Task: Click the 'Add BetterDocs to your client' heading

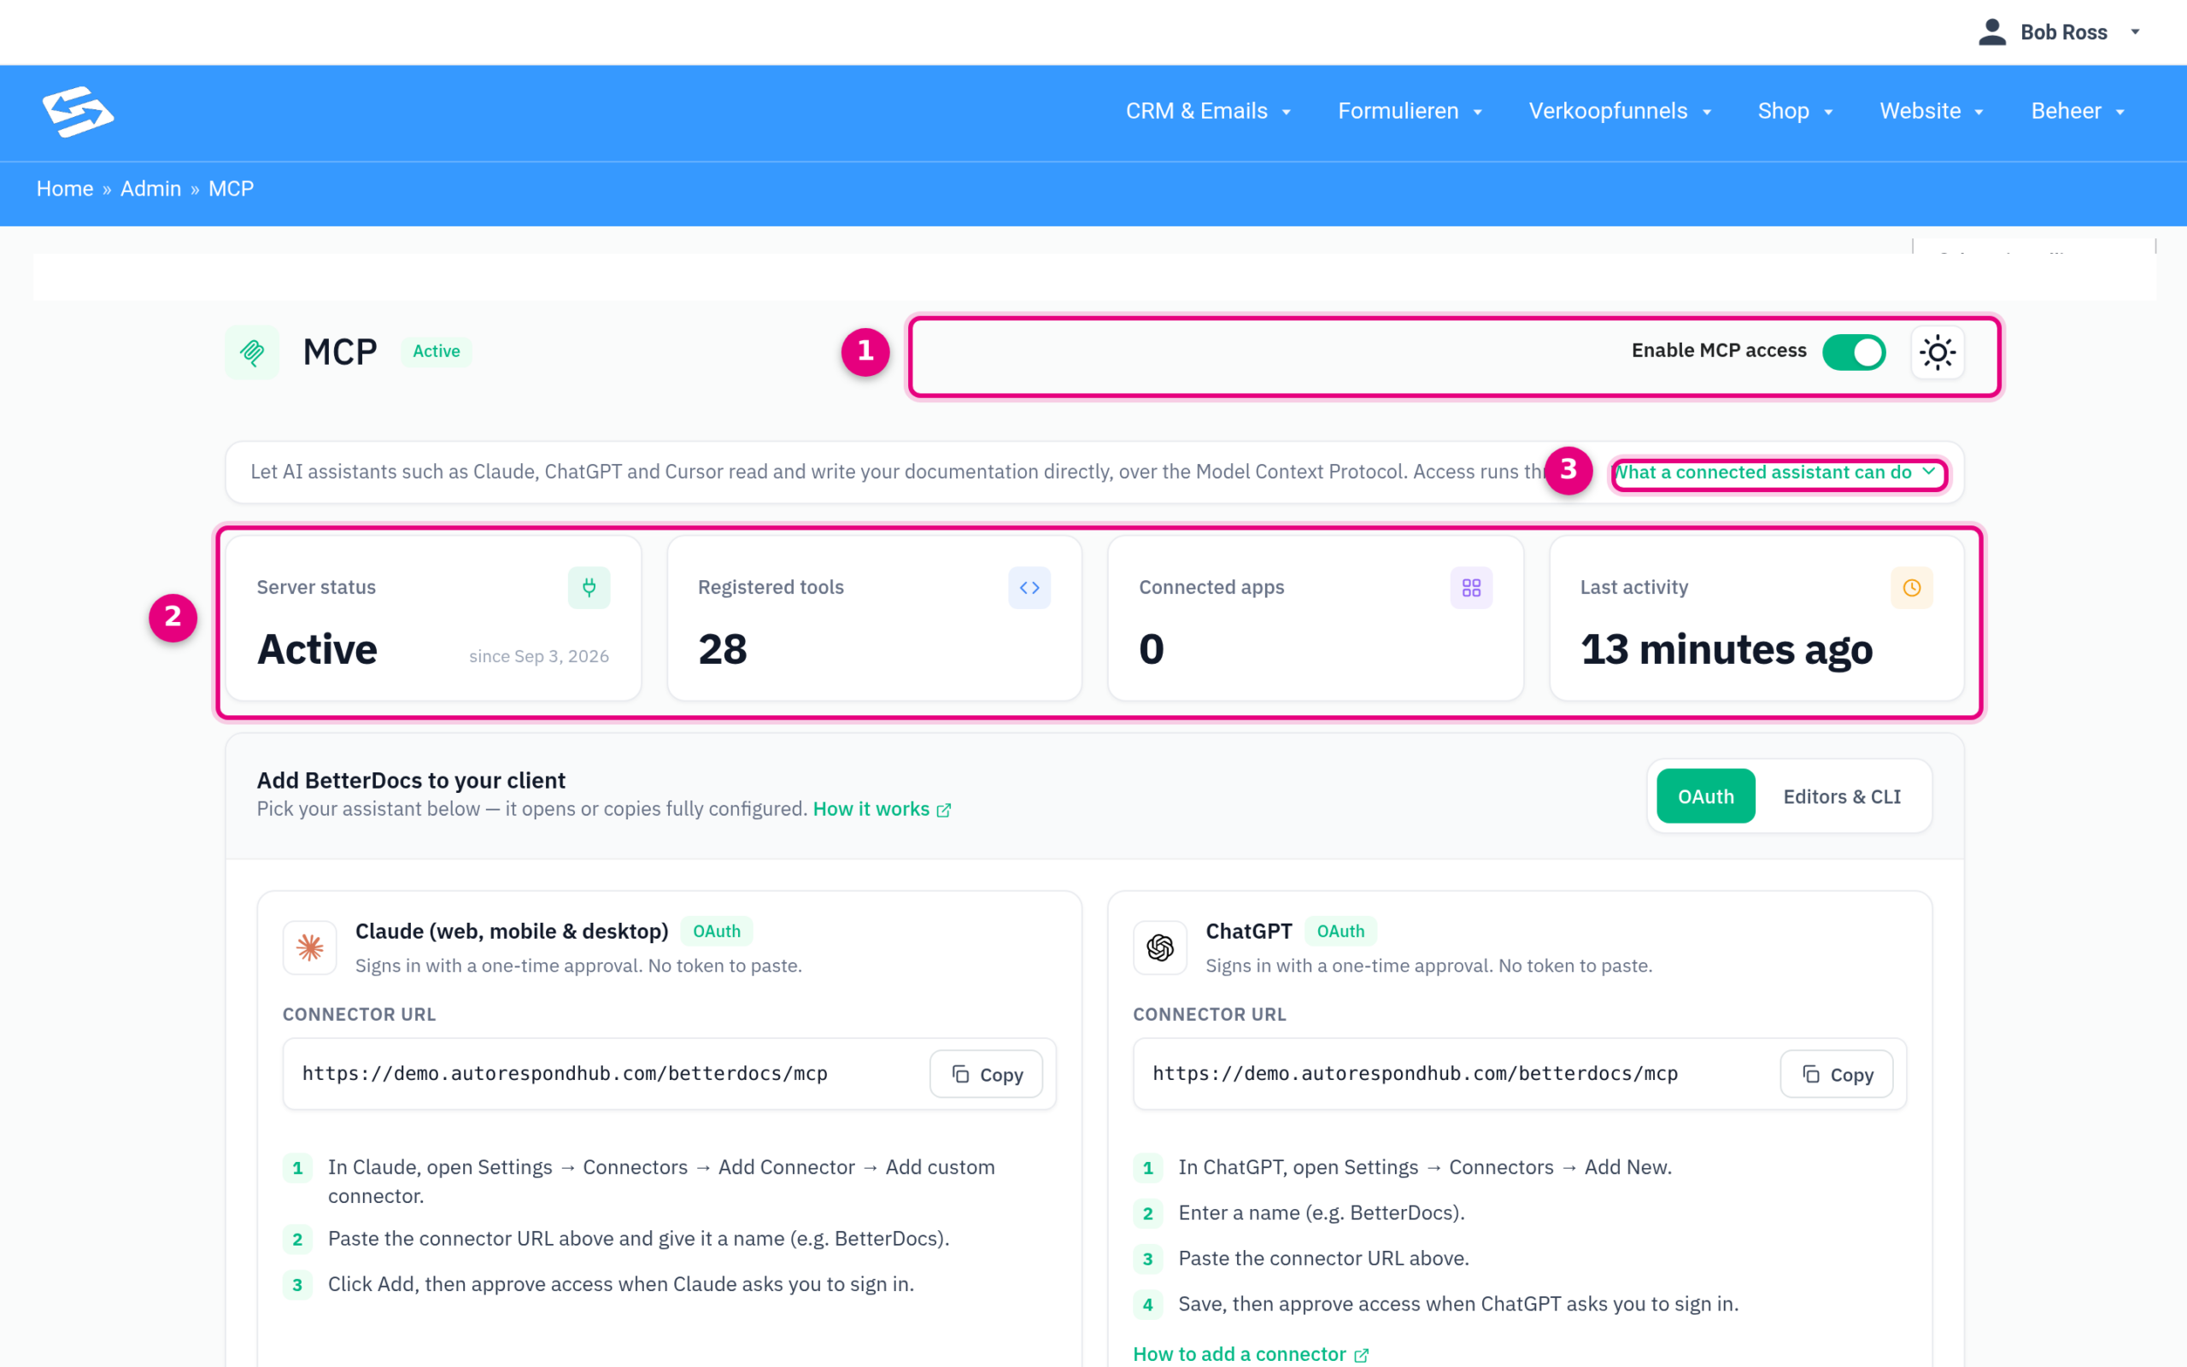Action: pyautogui.click(x=411, y=780)
